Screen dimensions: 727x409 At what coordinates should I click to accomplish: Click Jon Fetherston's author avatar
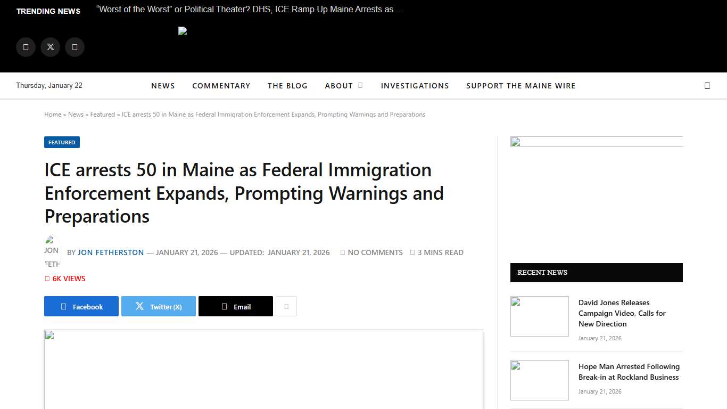click(52, 251)
